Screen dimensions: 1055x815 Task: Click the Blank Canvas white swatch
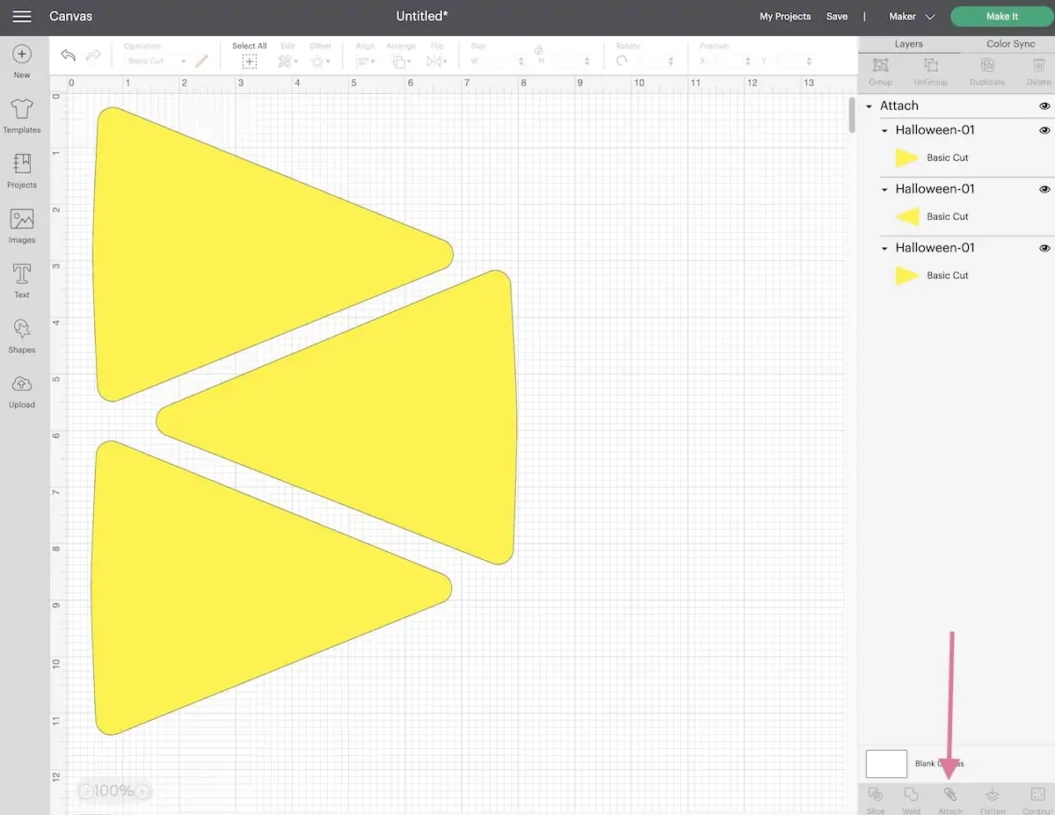(886, 763)
